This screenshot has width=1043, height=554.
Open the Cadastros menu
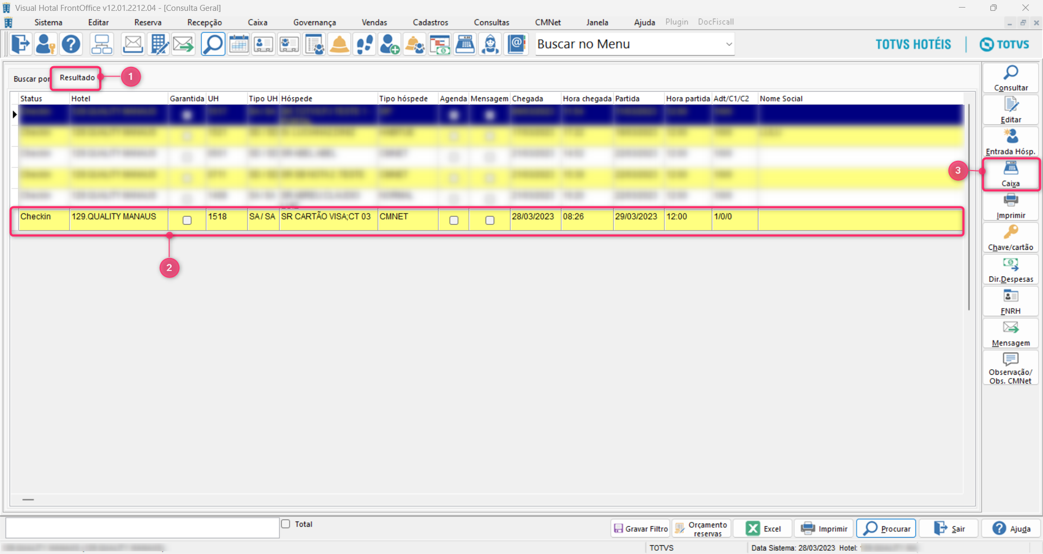430,22
